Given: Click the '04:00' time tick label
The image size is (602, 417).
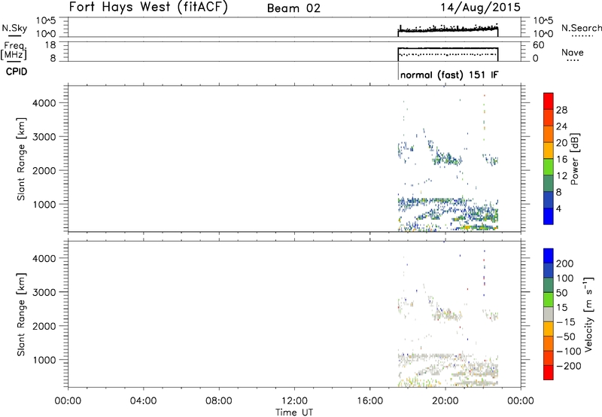Looking at the screenshot, I should [x=144, y=401].
